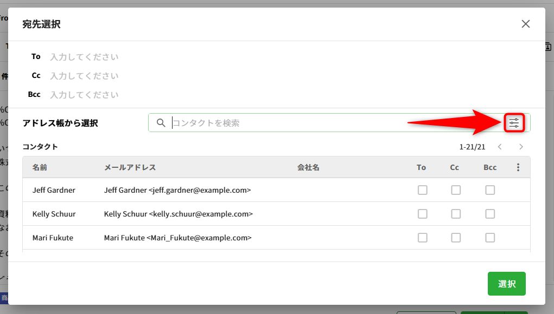Click the メールアドレス column header
The height and width of the screenshot is (314, 554).
point(130,168)
